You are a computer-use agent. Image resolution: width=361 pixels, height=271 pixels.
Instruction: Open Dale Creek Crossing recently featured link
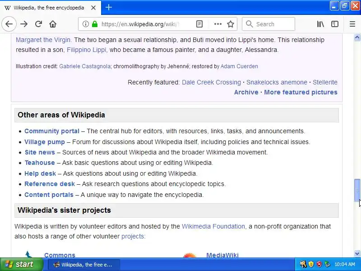[x=211, y=82]
